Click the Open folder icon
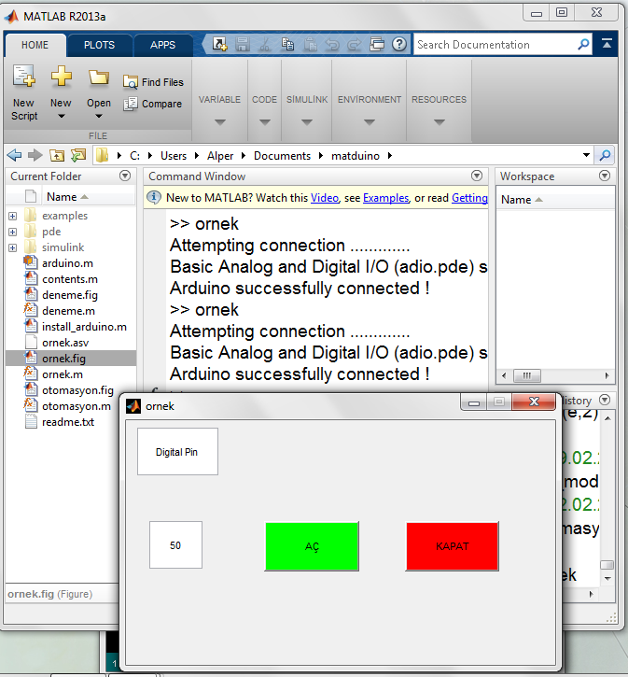Image resolution: width=628 pixels, height=677 pixels. (x=98, y=78)
